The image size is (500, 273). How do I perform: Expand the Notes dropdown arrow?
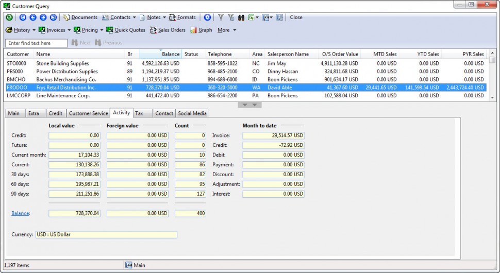(x=164, y=18)
